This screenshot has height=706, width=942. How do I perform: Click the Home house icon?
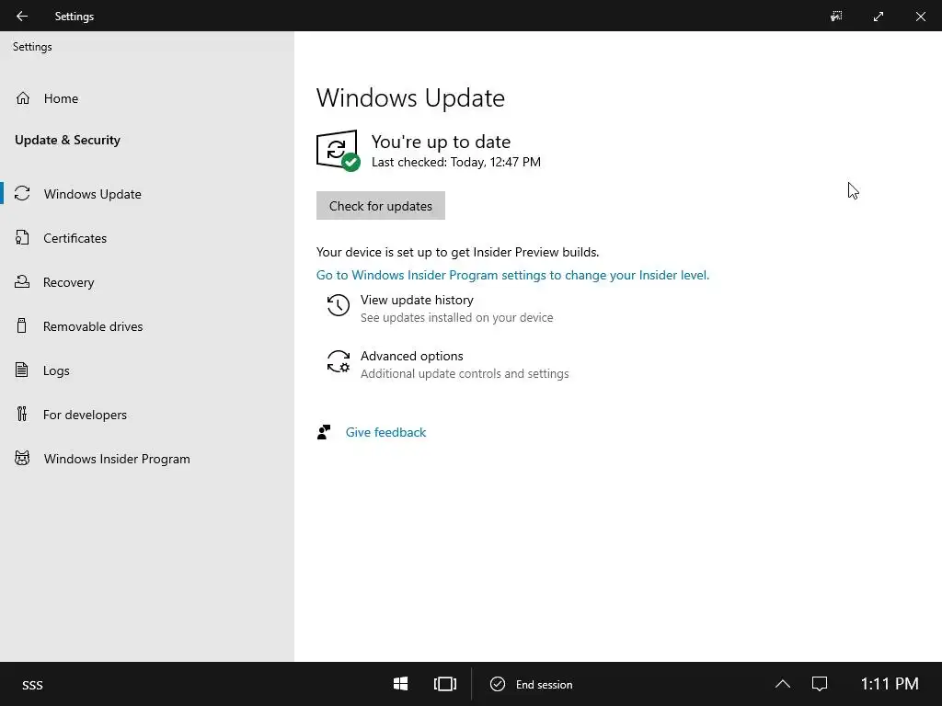pos(23,97)
